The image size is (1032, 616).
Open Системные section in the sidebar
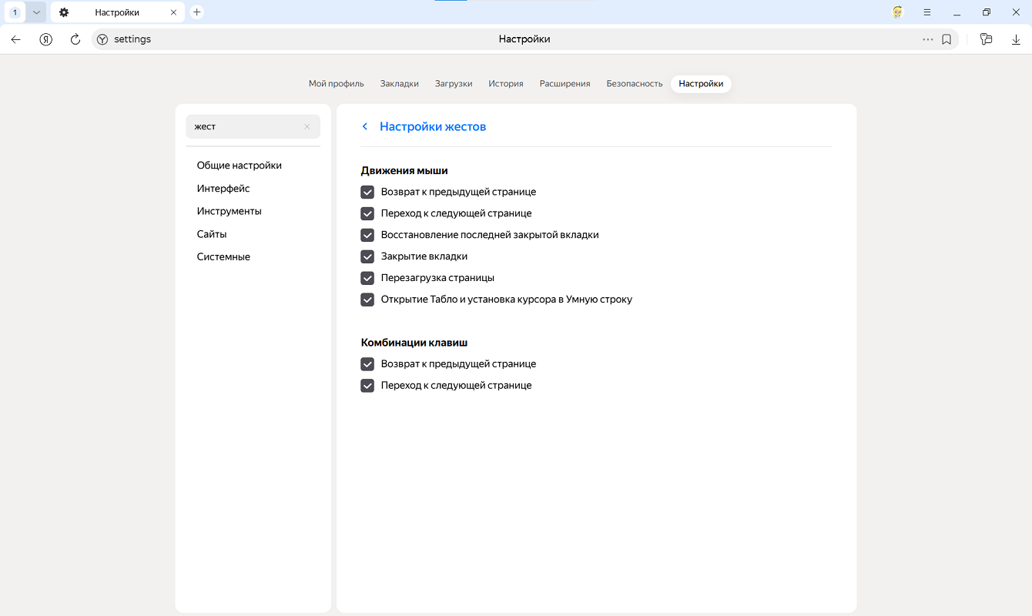coord(223,257)
